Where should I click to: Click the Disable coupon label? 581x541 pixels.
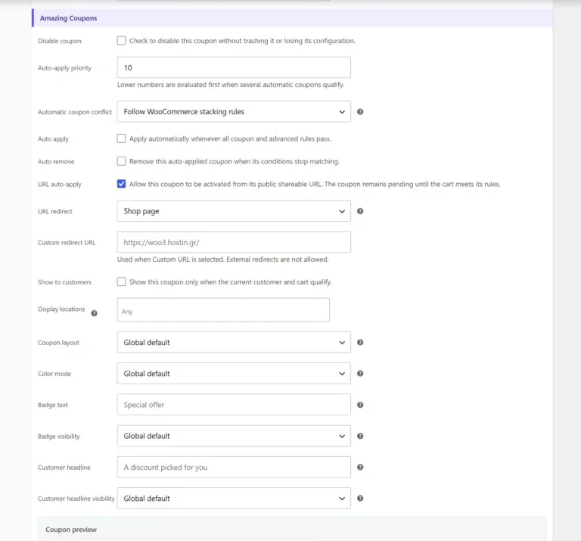coord(59,41)
